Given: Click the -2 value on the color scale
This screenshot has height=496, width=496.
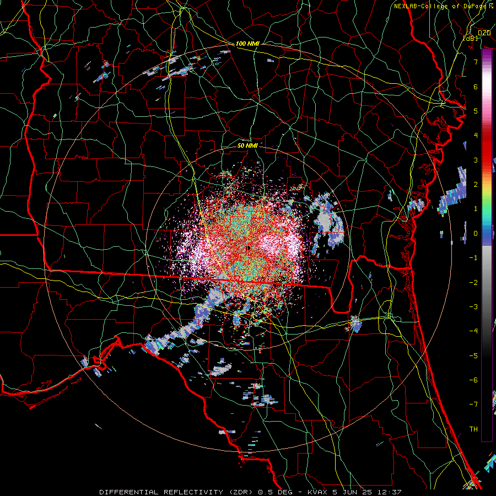Looking at the screenshot, I should [473, 283].
